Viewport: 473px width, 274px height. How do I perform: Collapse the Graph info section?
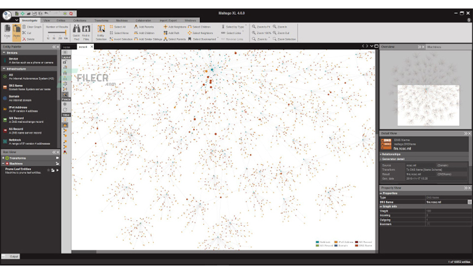(381, 207)
